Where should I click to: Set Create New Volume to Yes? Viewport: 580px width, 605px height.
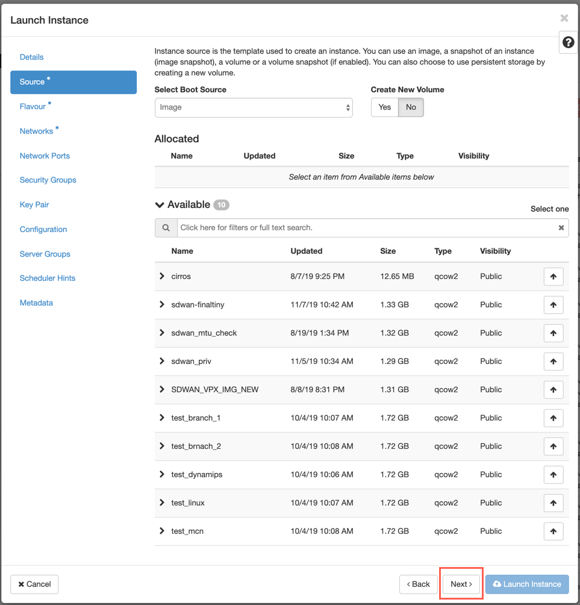coord(384,107)
